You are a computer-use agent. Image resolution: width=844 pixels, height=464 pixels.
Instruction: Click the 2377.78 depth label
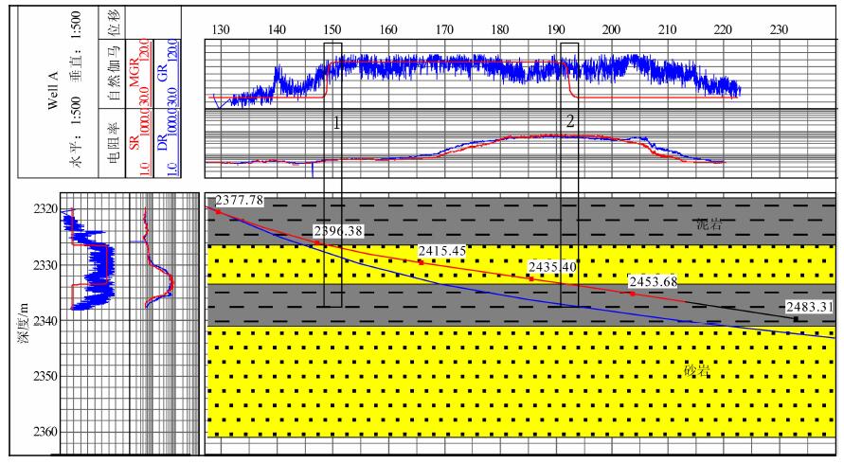coord(239,200)
